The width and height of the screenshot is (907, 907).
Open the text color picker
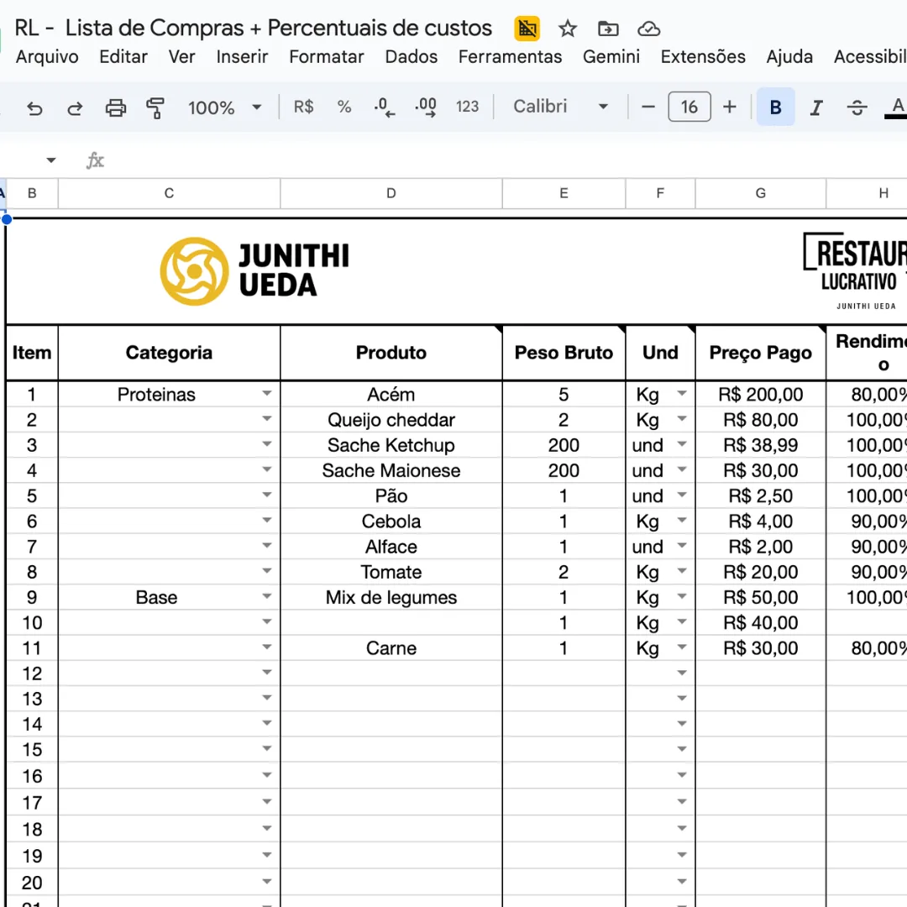coord(897,107)
